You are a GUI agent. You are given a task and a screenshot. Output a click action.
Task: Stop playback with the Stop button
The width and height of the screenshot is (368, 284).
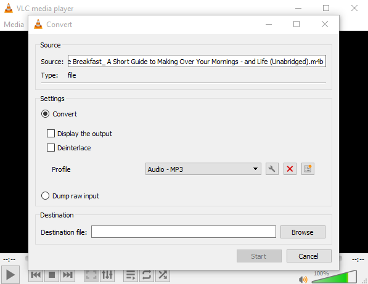(x=52, y=275)
